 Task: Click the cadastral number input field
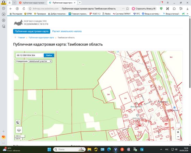30,55
